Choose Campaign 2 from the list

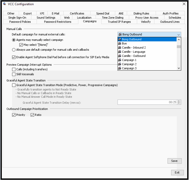(147, 64)
